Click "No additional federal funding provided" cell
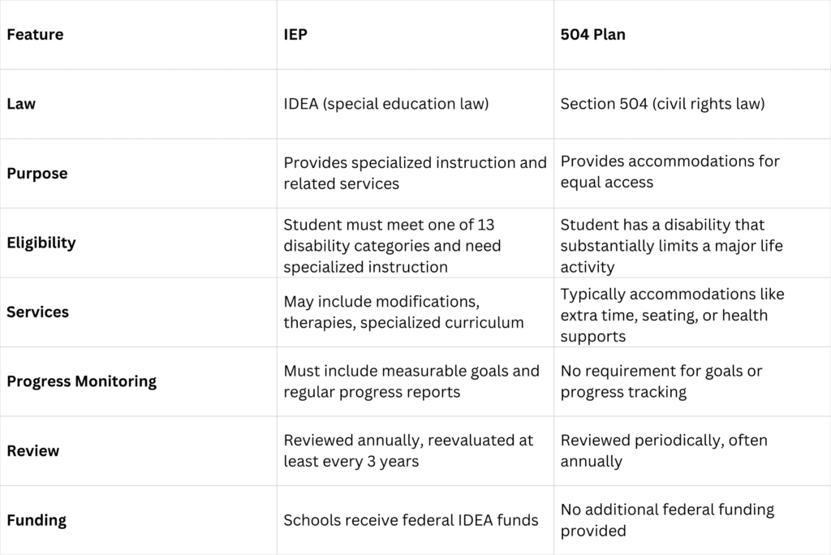The height and width of the screenshot is (555, 831). [667, 520]
